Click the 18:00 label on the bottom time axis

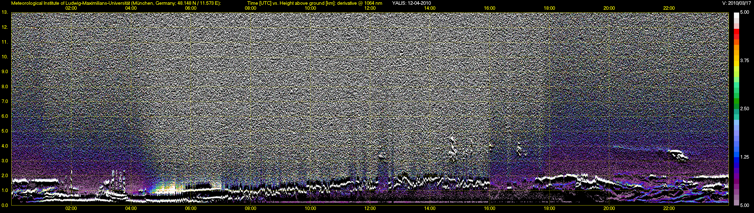click(549, 208)
